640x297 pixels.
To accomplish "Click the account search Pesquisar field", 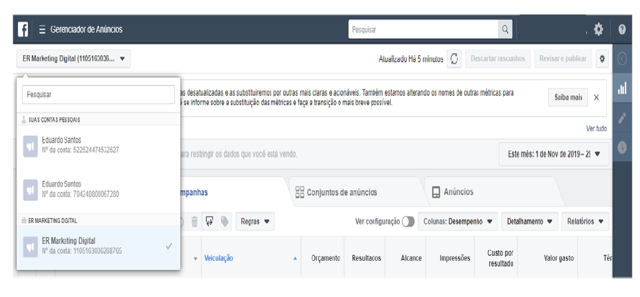I will coord(98,95).
